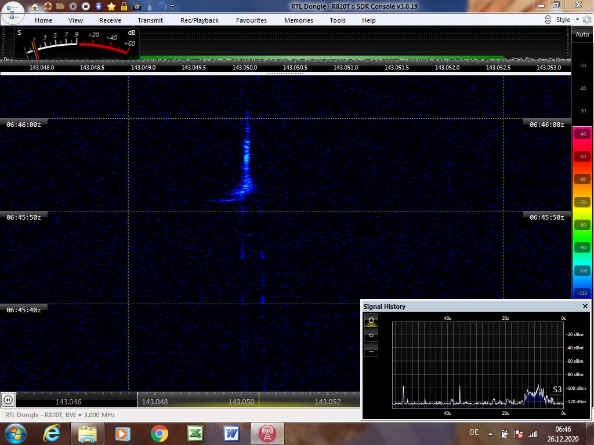Expand the quick access toolbar customize arrow

click(173, 7)
